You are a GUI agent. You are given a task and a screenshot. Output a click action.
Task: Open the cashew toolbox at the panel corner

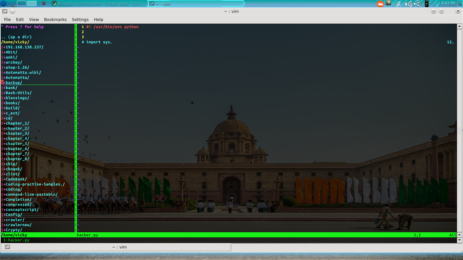coord(460,3)
